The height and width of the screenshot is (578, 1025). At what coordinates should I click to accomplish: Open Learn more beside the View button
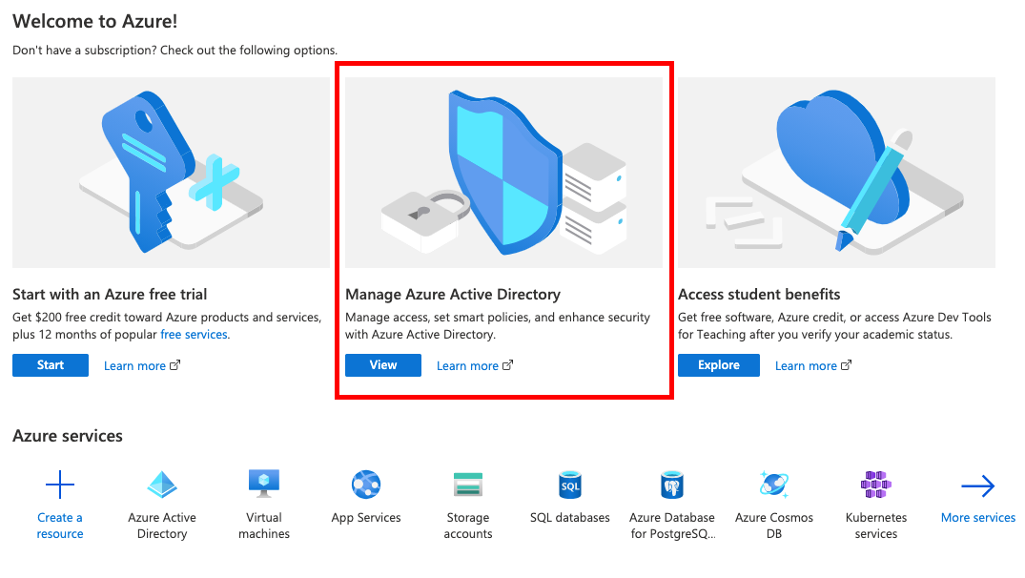[x=468, y=365]
